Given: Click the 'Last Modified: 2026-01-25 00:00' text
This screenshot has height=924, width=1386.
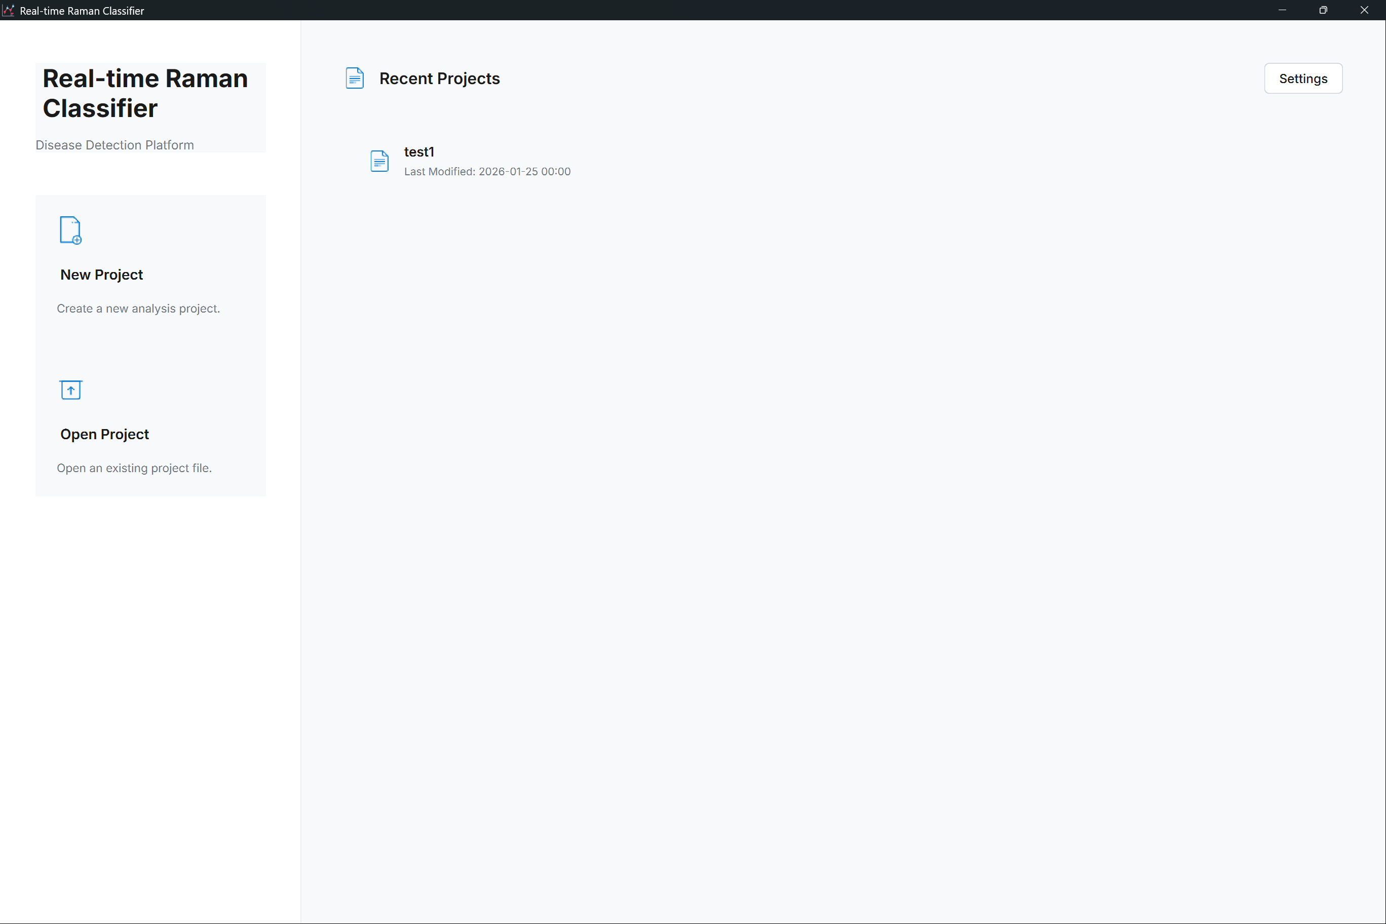Looking at the screenshot, I should [x=487, y=172].
